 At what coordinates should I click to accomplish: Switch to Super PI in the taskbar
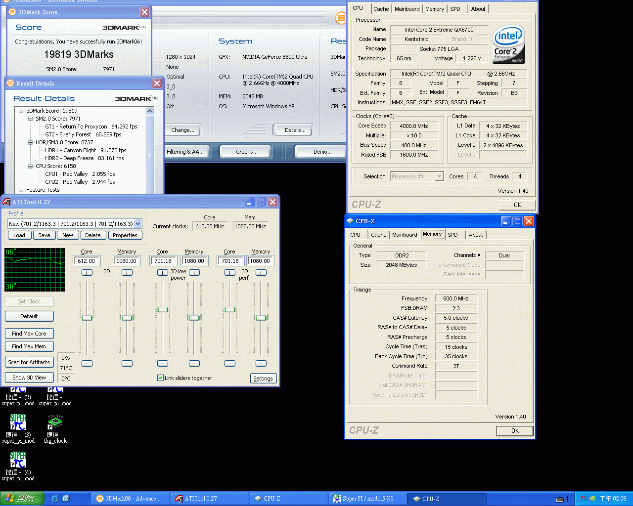(367, 499)
